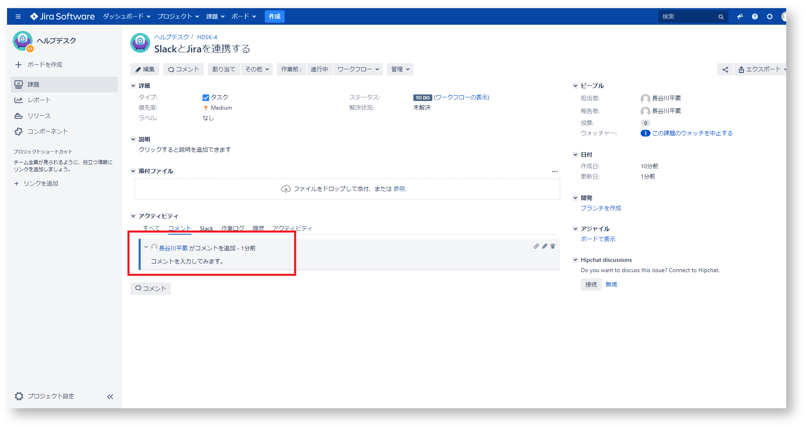Viewport: 806px width, 428px height.
Task: Switch to the 履歴 tab
Action: point(258,228)
